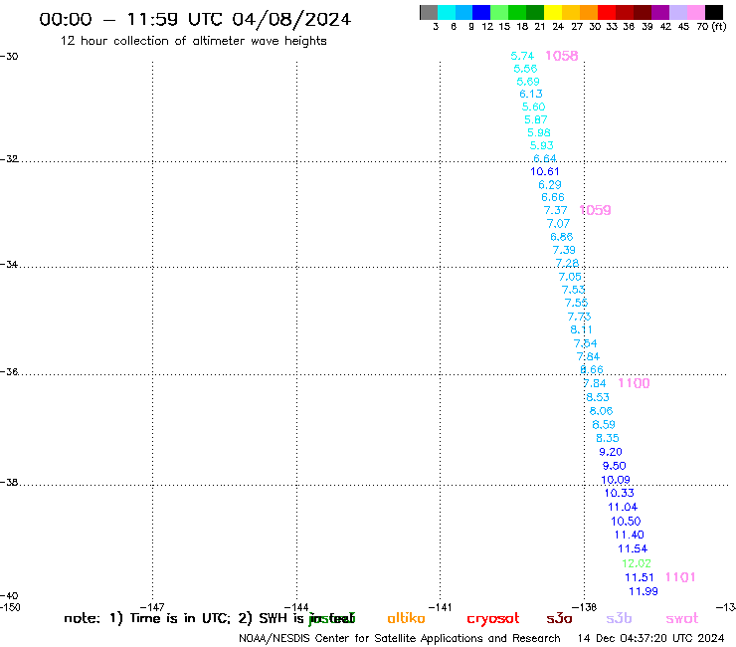This screenshot has height=647, width=736.
Task: Click the wave height value '5.87'
Action: click(536, 119)
